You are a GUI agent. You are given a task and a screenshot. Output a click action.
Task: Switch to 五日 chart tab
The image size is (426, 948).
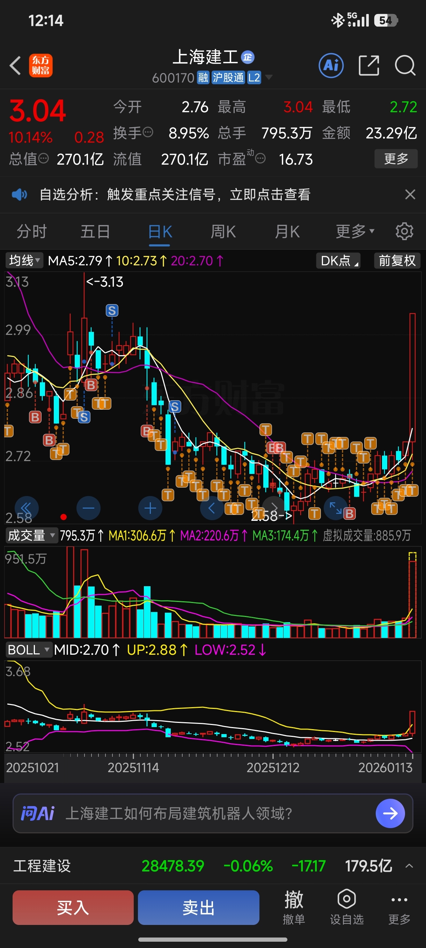pyautogui.click(x=95, y=232)
